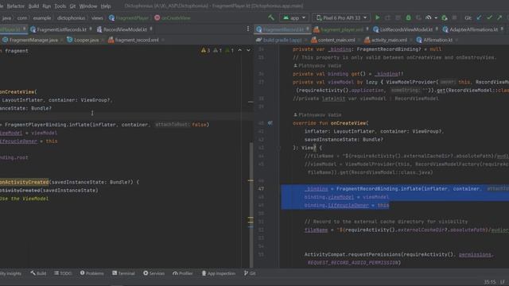The image size is (509, 286).
Task: Open the app run configuration dropdown
Action: click(x=294, y=17)
